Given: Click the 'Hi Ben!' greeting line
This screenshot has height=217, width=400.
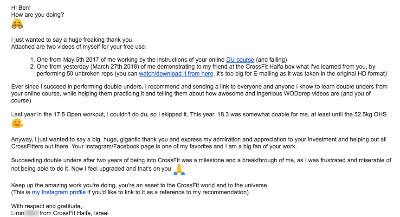Looking at the screenshot, I should pyautogui.click(x=21, y=7).
